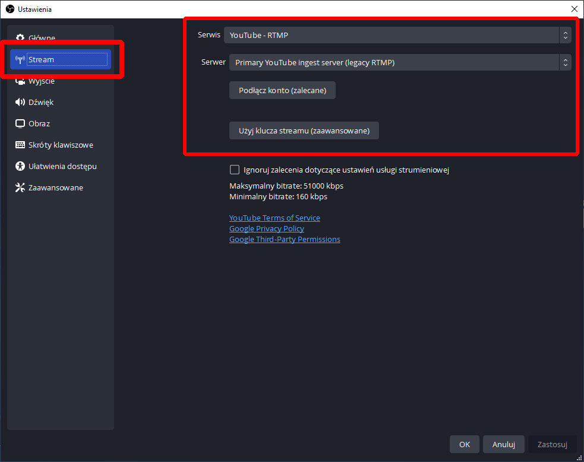Open YouTube Terms of Service link

click(x=274, y=218)
